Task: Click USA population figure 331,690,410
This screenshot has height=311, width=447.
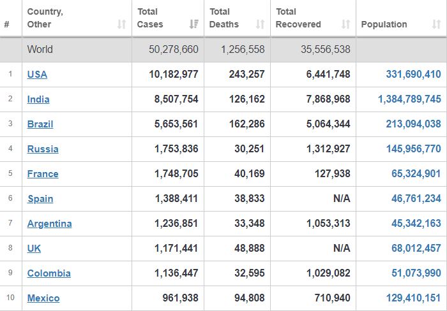Action: 413,75
